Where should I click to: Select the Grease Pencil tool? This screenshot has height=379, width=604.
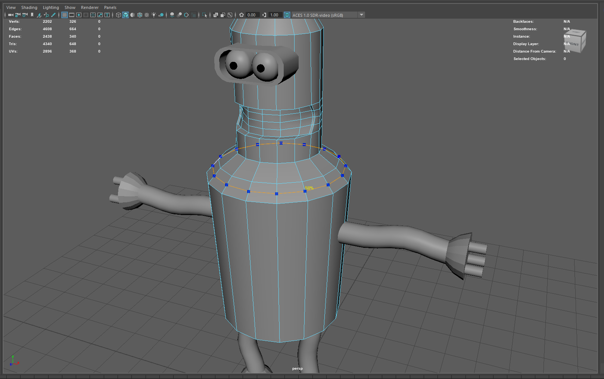(53, 15)
